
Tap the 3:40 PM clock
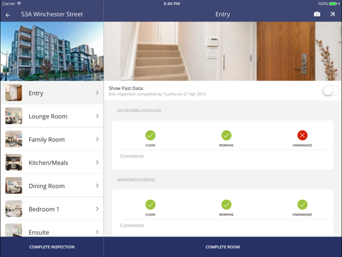172,4
